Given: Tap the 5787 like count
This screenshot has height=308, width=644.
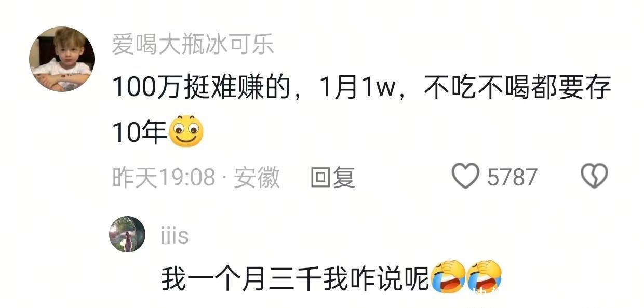Looking at the screenshot, I should (x=512, y=177).
